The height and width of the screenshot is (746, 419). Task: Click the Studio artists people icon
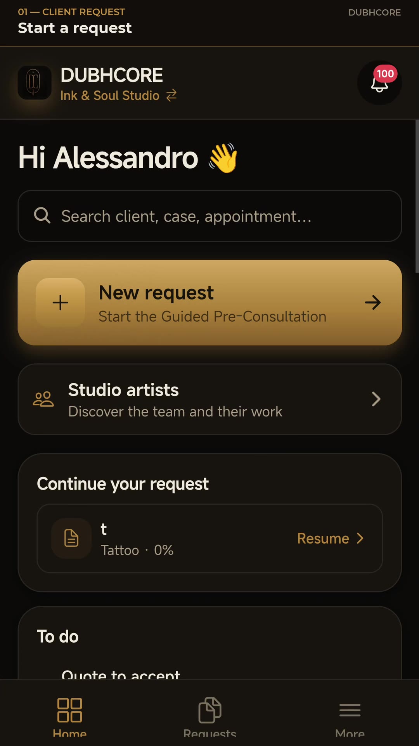[x=43, y=399]
